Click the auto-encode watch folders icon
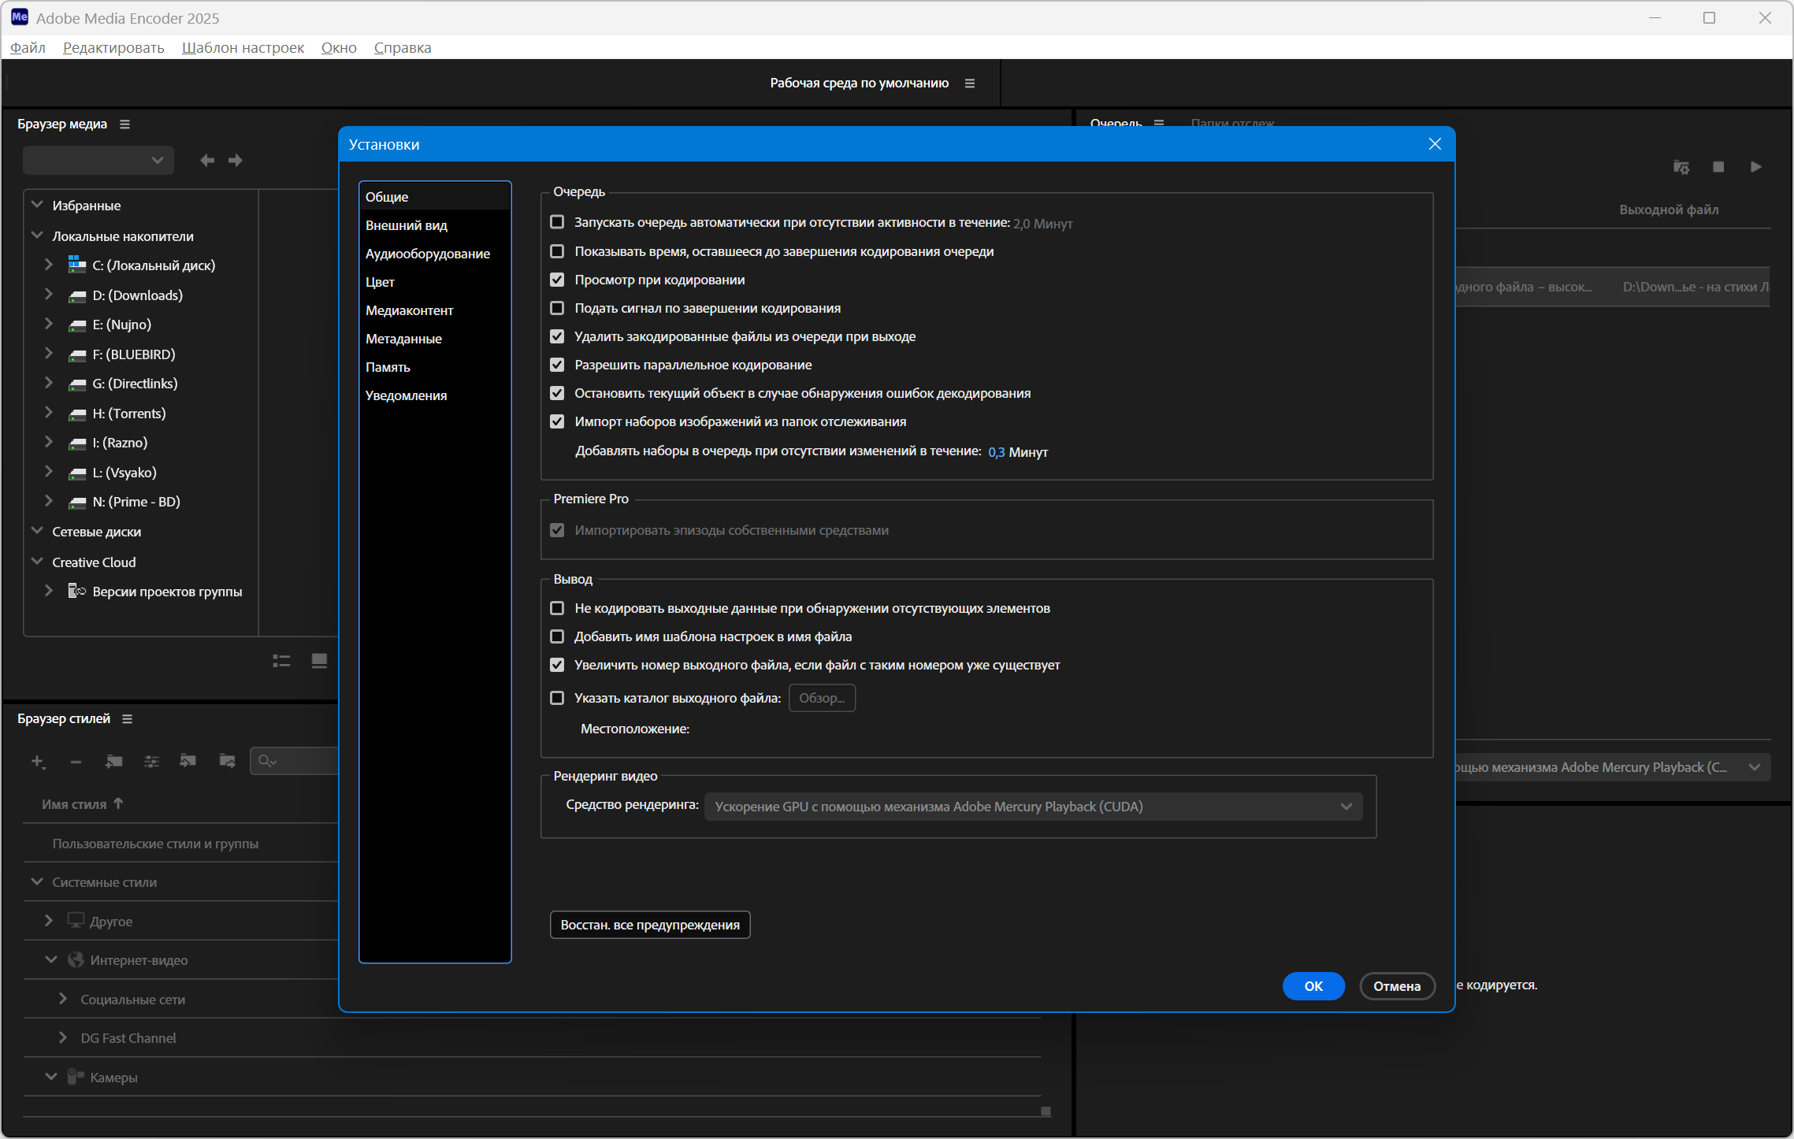 [x=1681, y=167]
